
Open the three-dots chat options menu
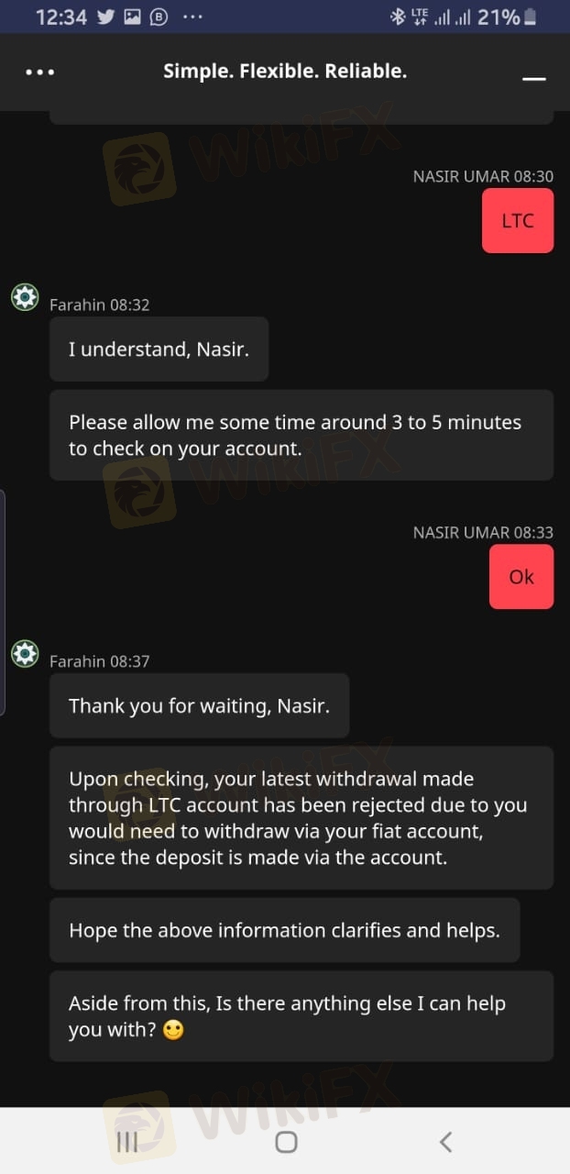click(x=39, y=72)
